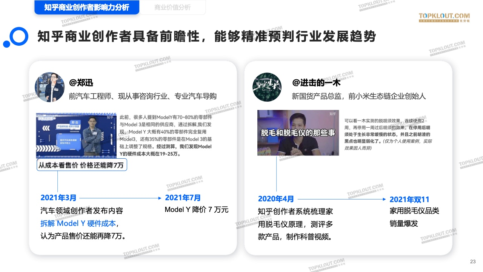Switch to the 商业价值分析 tab
The width and height of the screenshot is (483, 272).
172,8
